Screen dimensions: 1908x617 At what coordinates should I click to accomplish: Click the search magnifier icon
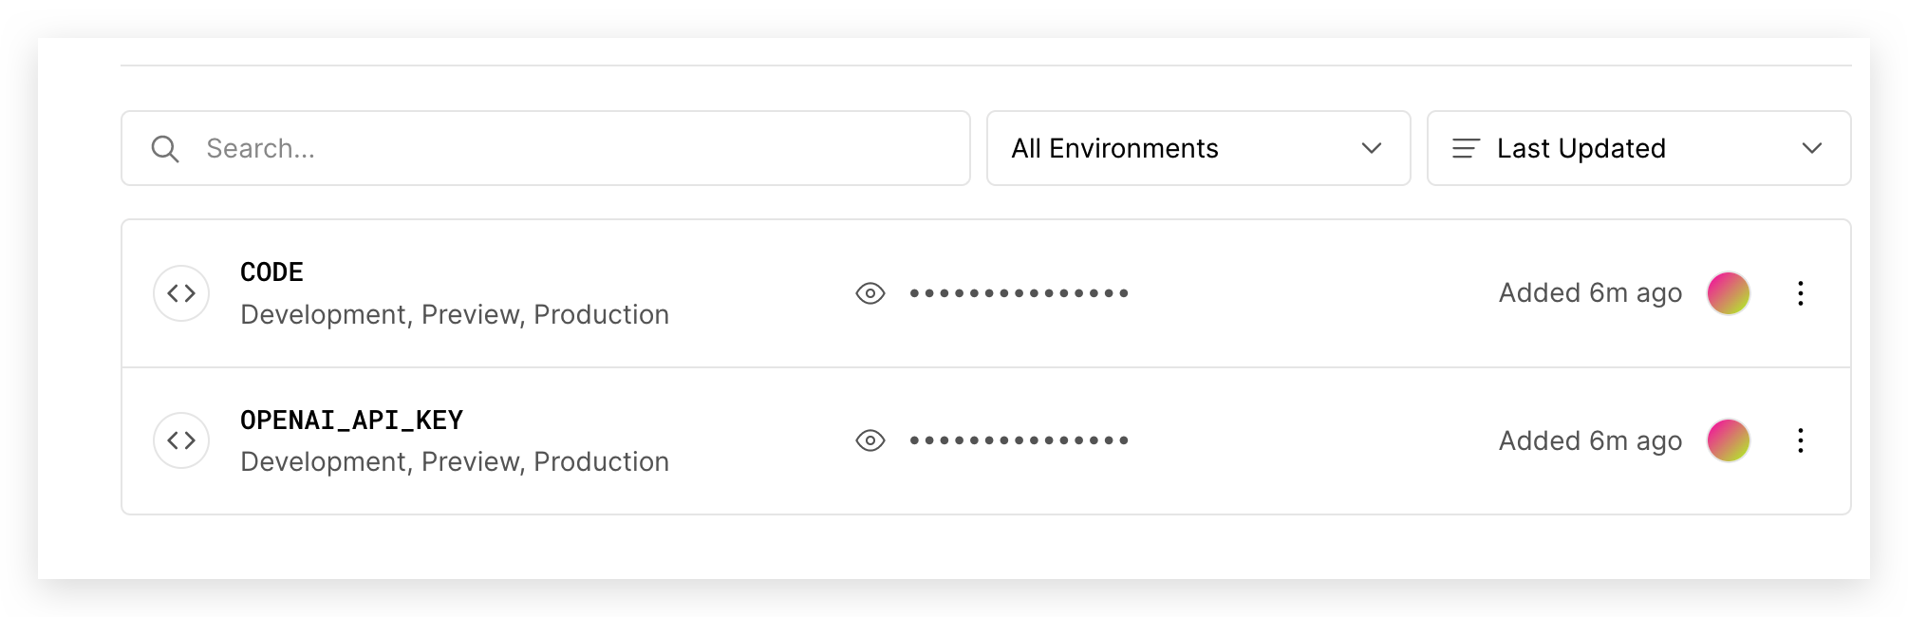pyautogui.click(x=165, y=149)
